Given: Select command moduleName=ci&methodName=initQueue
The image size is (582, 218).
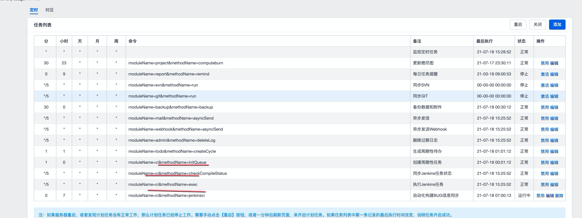Looking at the screenshot, I should 167,162.
